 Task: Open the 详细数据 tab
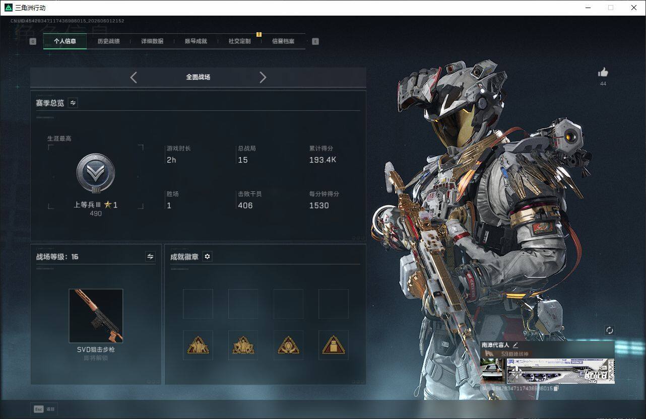[152, 41]
